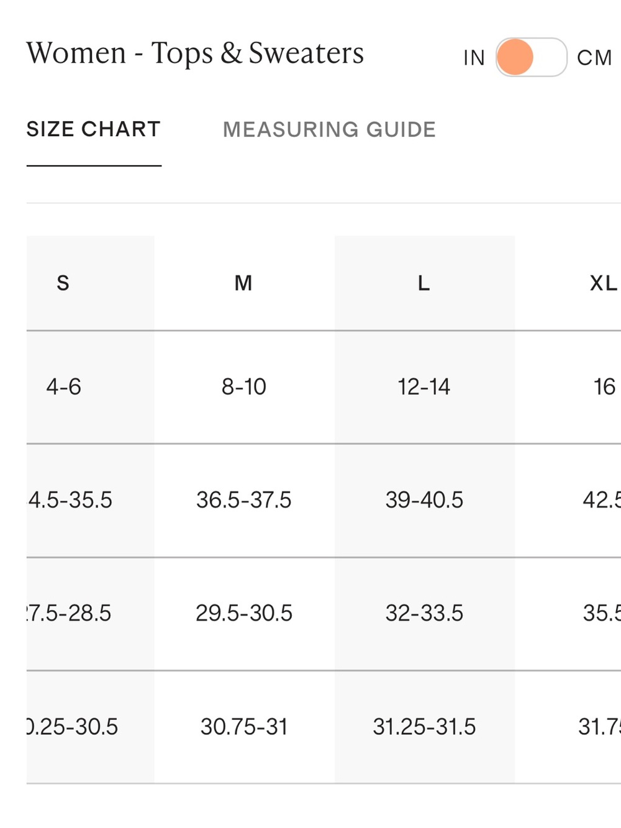Screen dimensions: 621x828
Task: Click the Women - Tops & Sweaters heading
Action: 195,53
